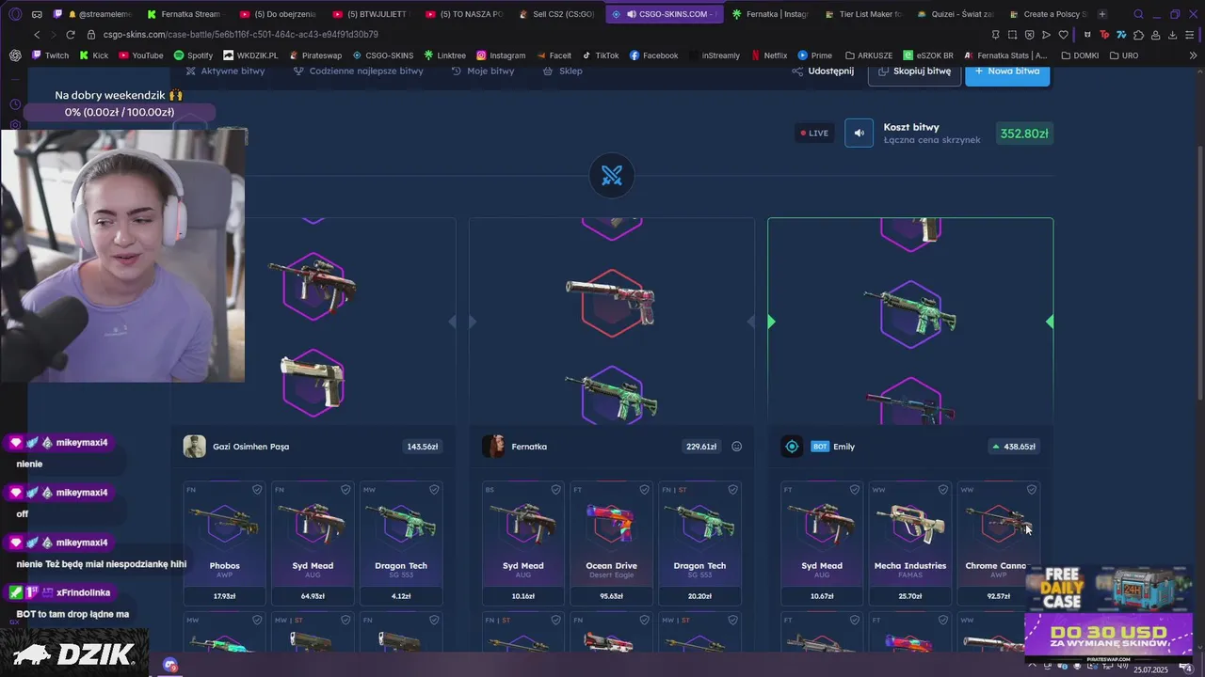Click shield icon on Gazi's Dragon Tech card

(434, 490)
